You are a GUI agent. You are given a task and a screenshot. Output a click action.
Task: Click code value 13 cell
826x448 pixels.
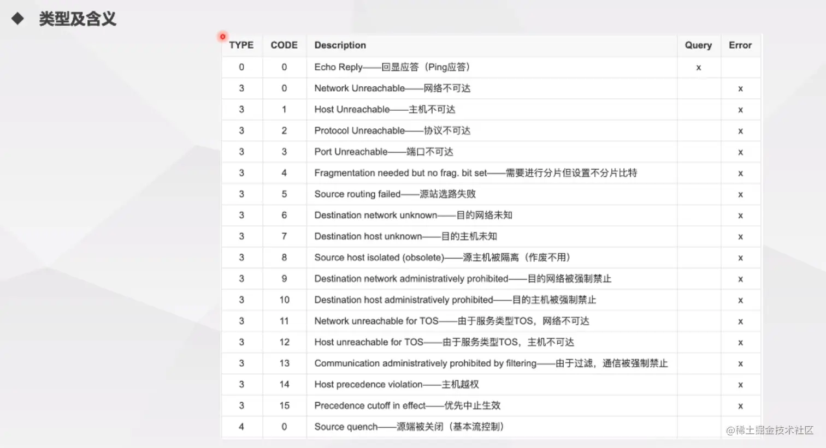[x=284, y=363]
